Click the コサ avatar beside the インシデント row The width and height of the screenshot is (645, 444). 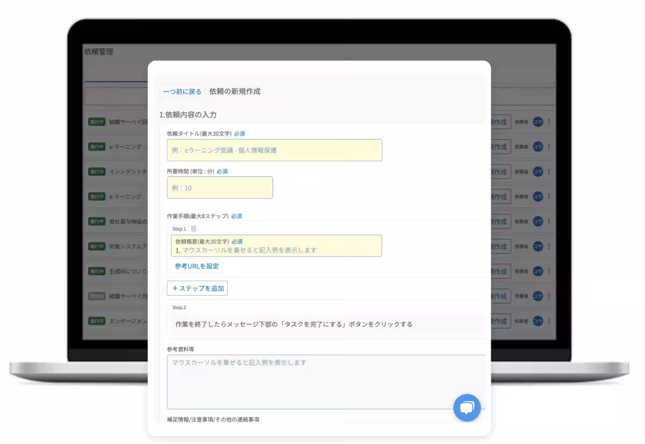click(x=537, y=171)
